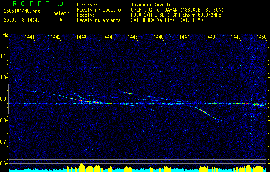The width and height of the screenshot is (270, 172).
Task: Click the 1445 time marker
Action: pyautogui.click(x=133, y=37)
